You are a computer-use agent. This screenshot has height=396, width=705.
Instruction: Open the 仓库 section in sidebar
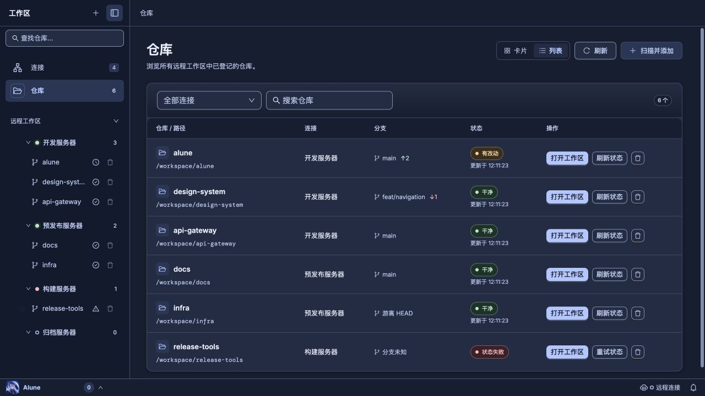coord(64,91)
